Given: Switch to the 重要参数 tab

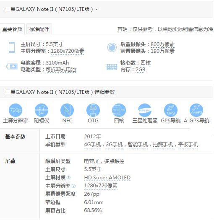Looking at the screenshot, I should [x=12, y=29].
